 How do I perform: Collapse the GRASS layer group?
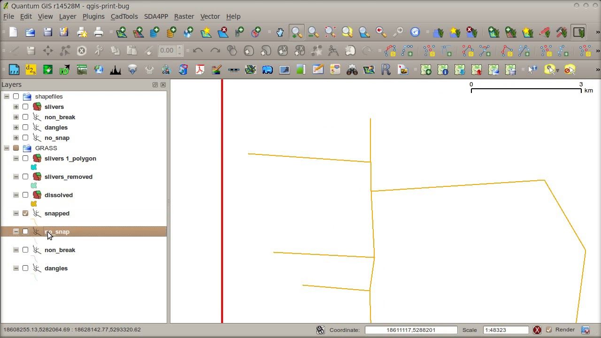click(7, 148)
